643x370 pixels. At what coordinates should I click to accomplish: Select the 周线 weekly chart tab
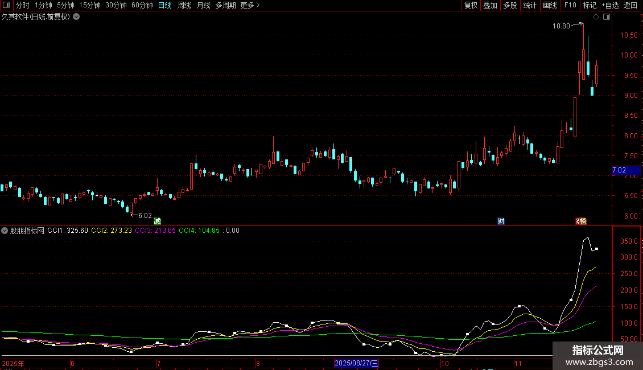click(184, 5)
